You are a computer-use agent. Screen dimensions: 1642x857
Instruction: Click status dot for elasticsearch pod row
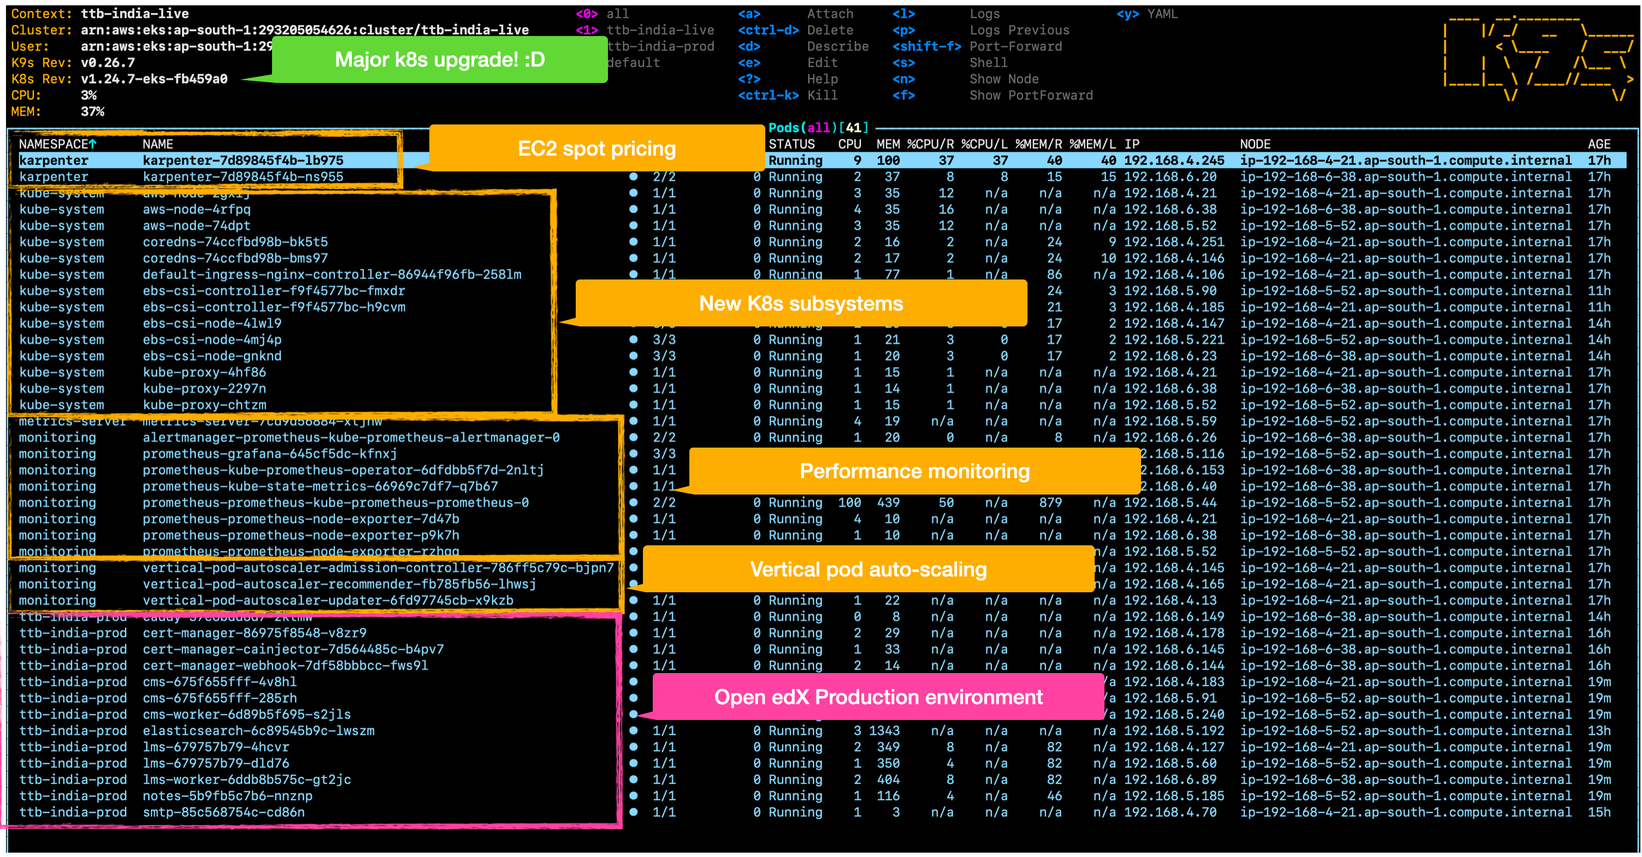click(x=633, y=731)
